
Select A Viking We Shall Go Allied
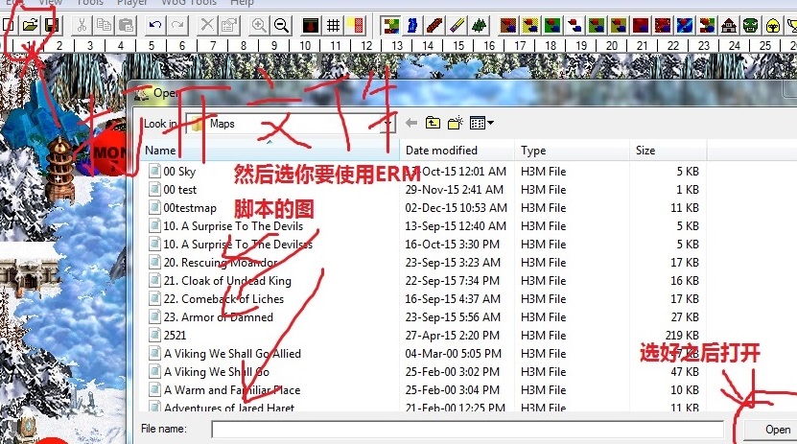click(x=232, y=354)
